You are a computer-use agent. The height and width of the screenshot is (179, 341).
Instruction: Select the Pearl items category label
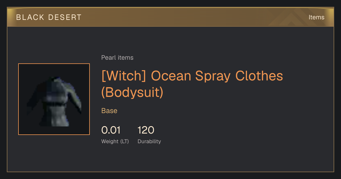pos(117,58)
